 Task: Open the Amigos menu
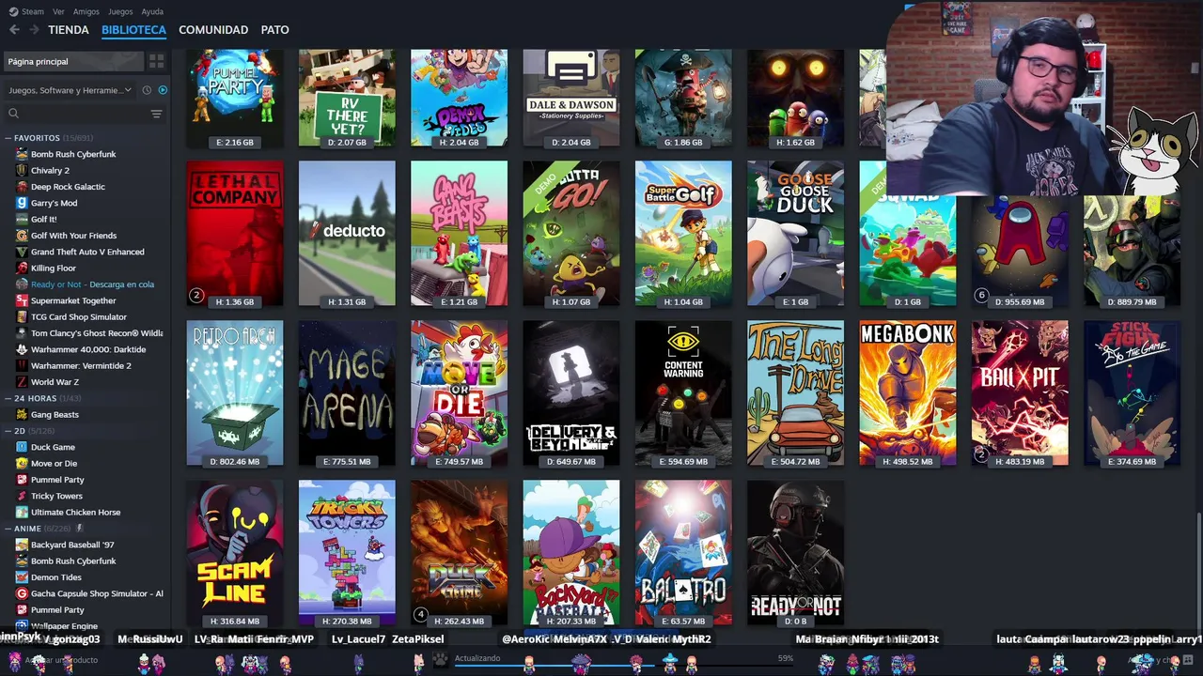pos(86,11)
